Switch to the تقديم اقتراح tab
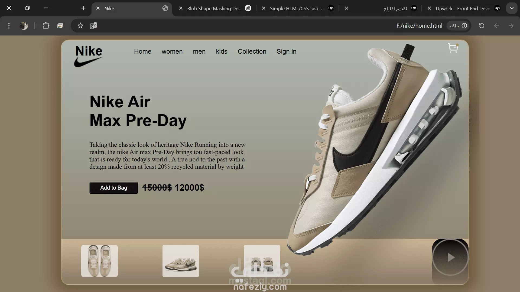 [381, 8]
